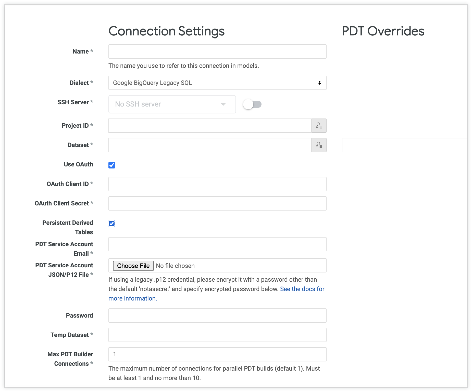Viewport: 472px width, 392px height.
Task: Click the Choose File button
Action: 133,266
